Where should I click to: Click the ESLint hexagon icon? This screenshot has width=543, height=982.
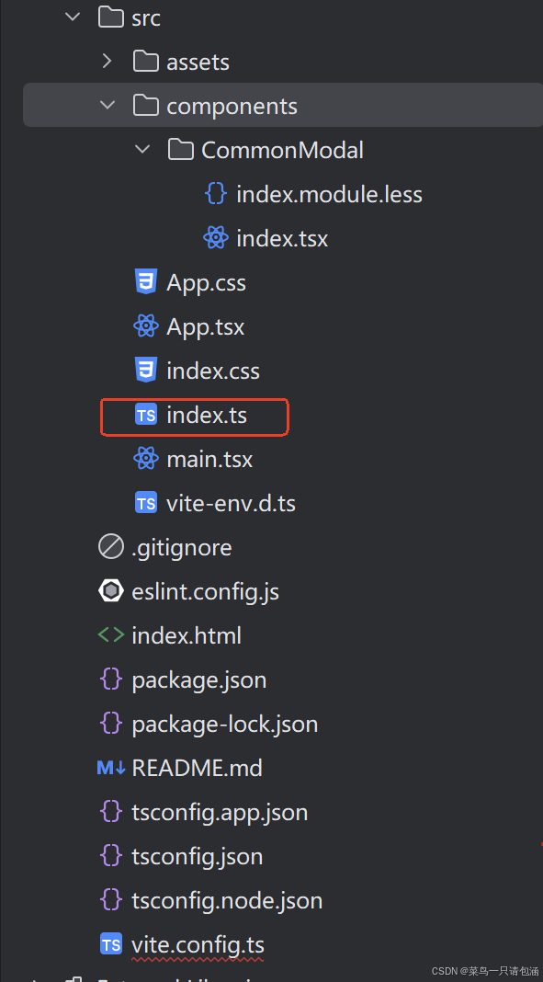tap(111, 591)
